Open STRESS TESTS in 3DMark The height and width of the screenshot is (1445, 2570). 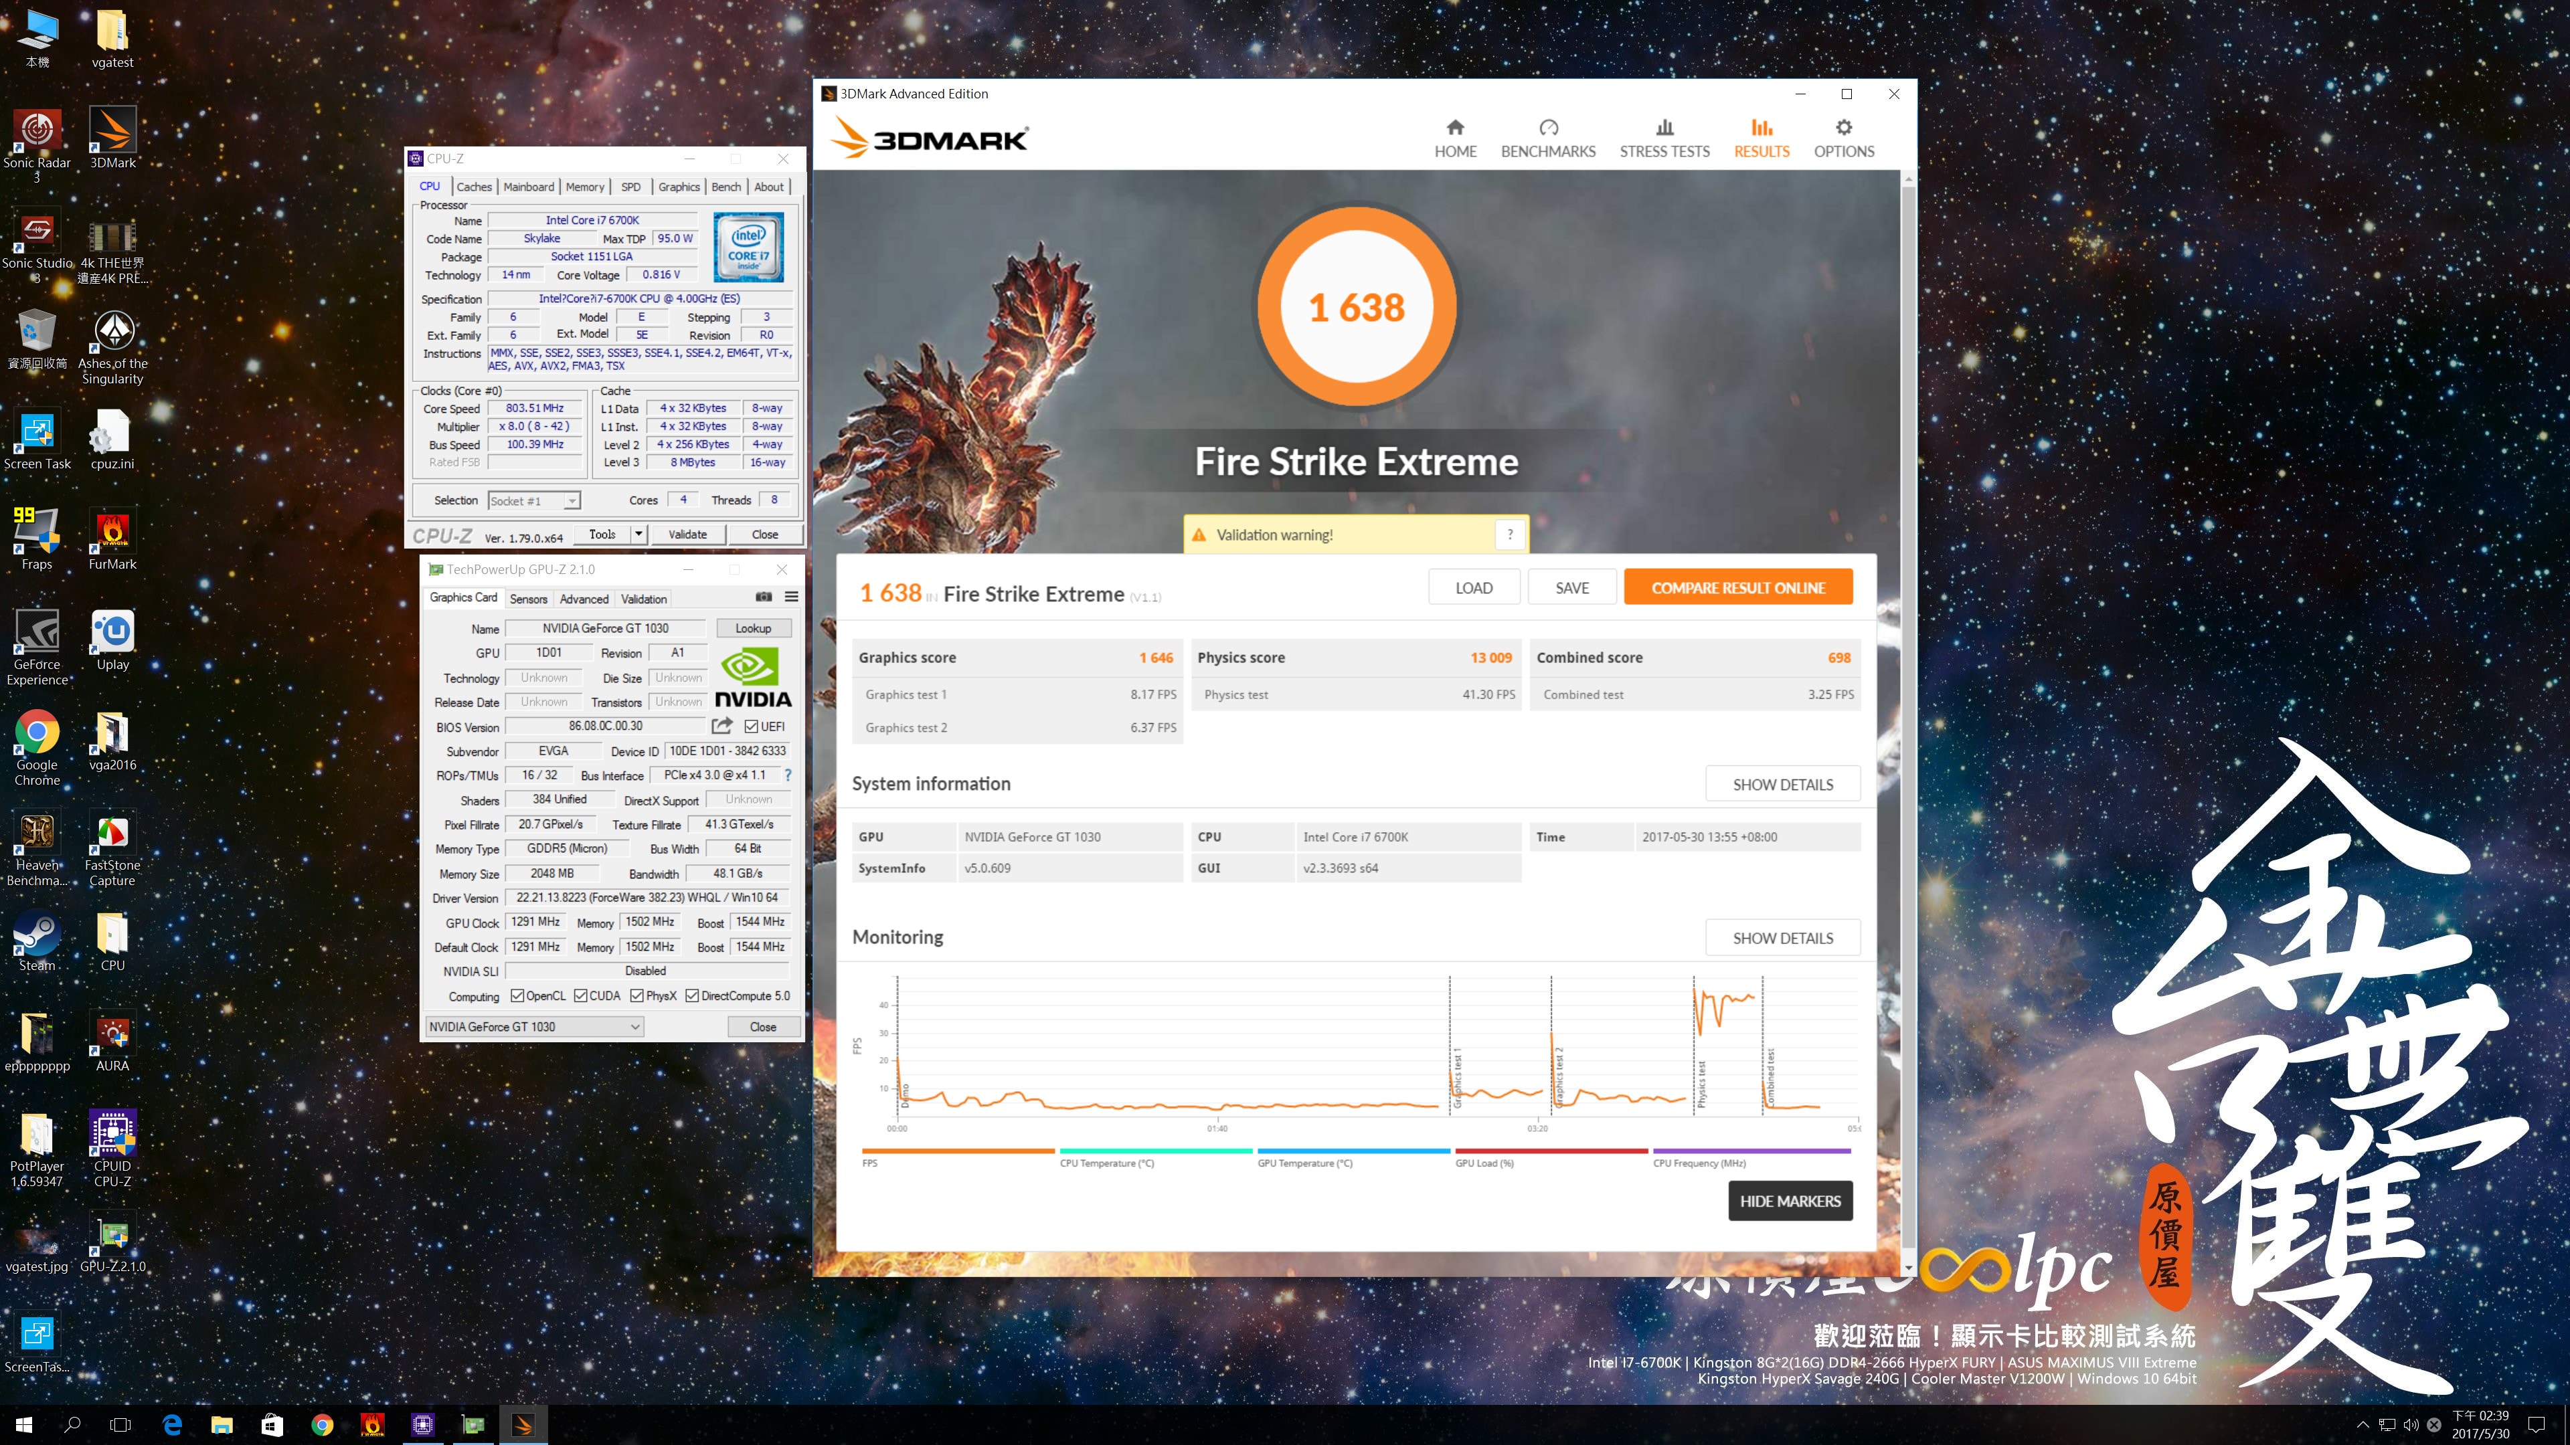point(1664,138)
